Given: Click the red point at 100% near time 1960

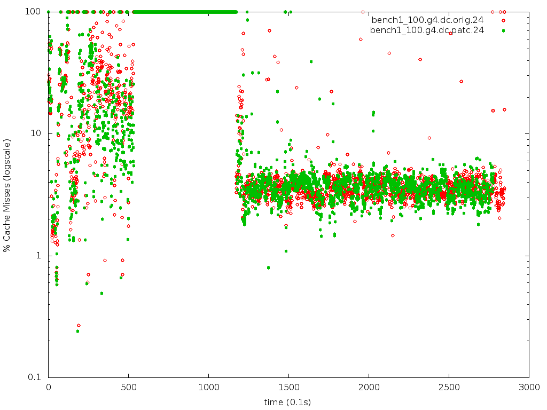Looking at the screenshot, I should [x=363, y=11].
